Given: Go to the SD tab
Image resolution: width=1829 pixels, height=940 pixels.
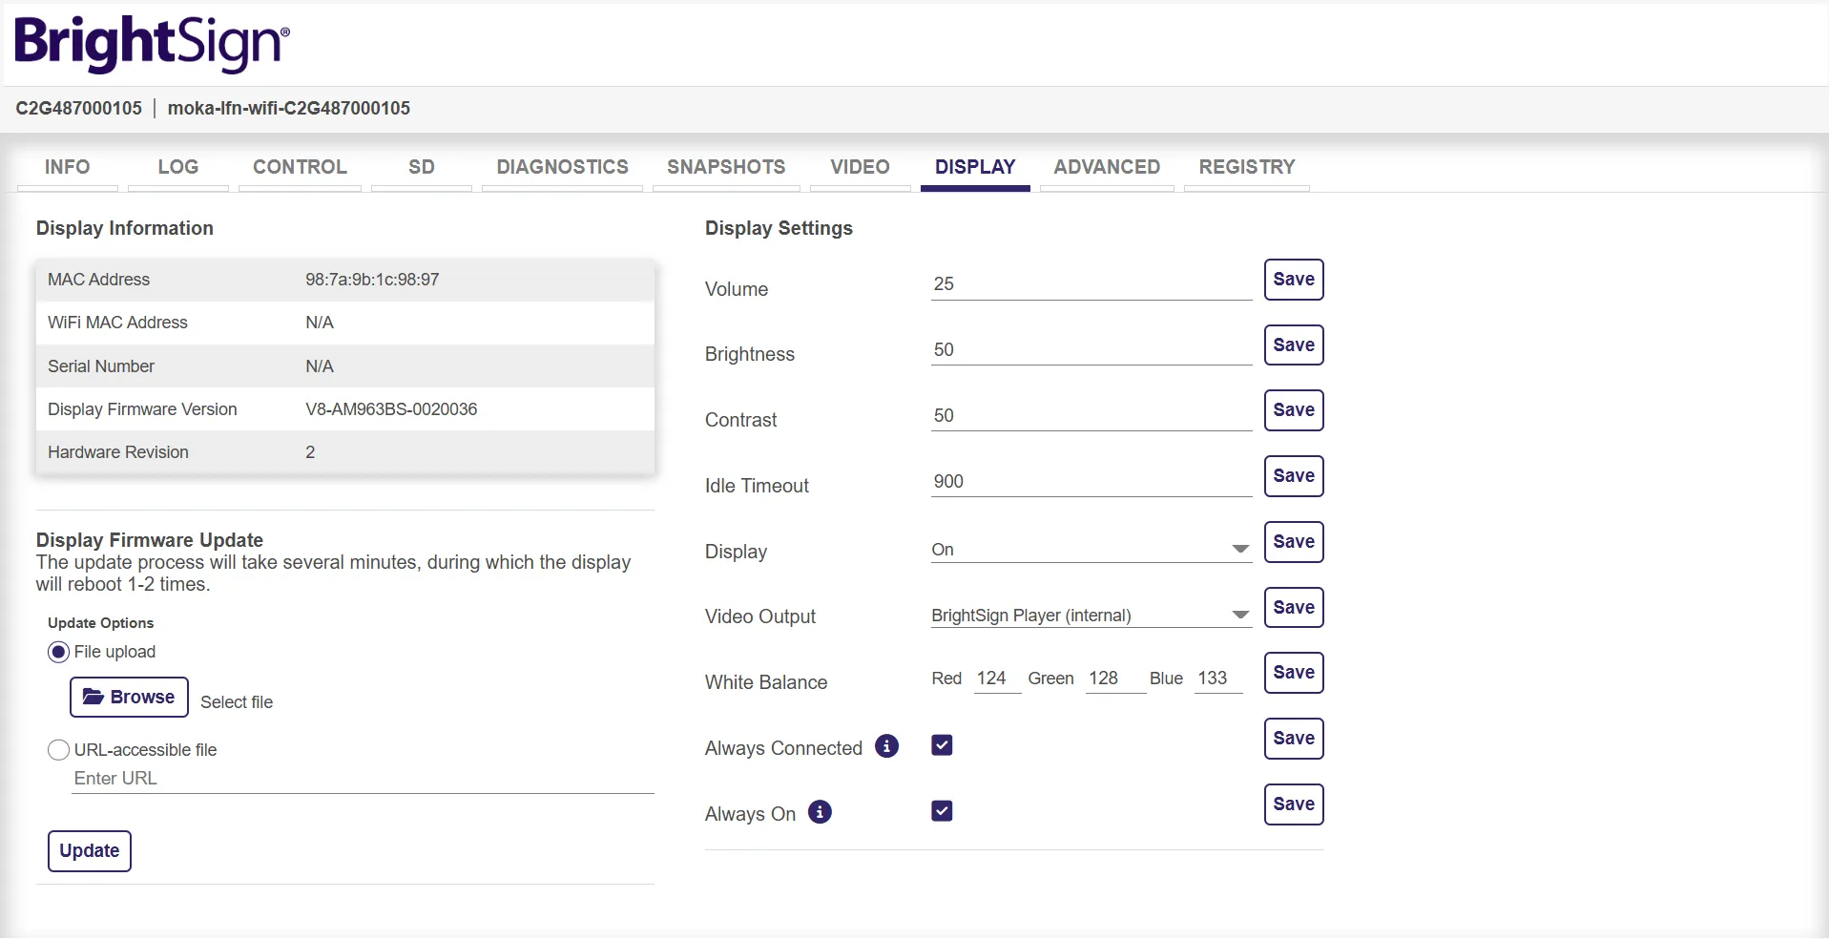Looking at the screenshot, I should pyautogui.click(x=422, y=167).
